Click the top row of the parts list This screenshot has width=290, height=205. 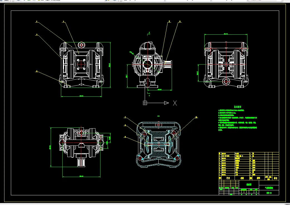point(249,153)
